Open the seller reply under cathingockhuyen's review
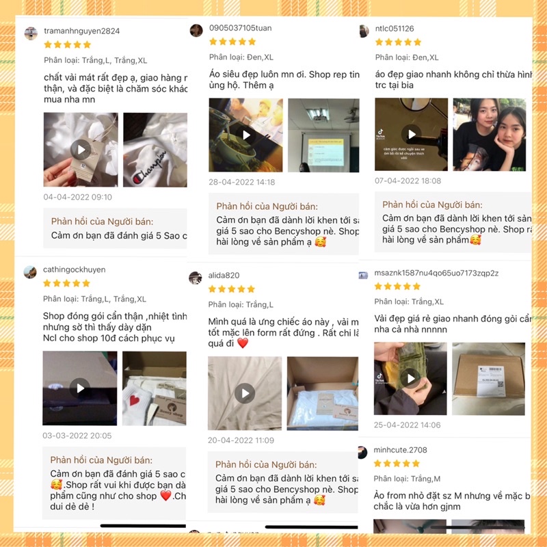Image resolution: width=547 pixels, height=547 pixels. point(114,483)
